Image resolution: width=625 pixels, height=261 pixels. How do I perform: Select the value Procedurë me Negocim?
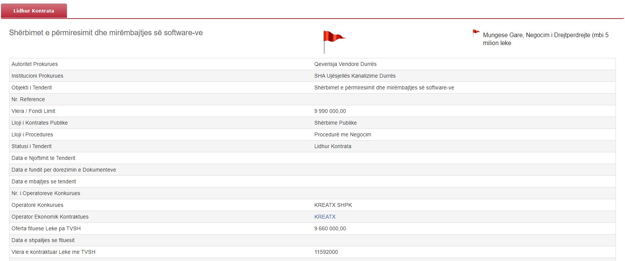pos(343,134)
